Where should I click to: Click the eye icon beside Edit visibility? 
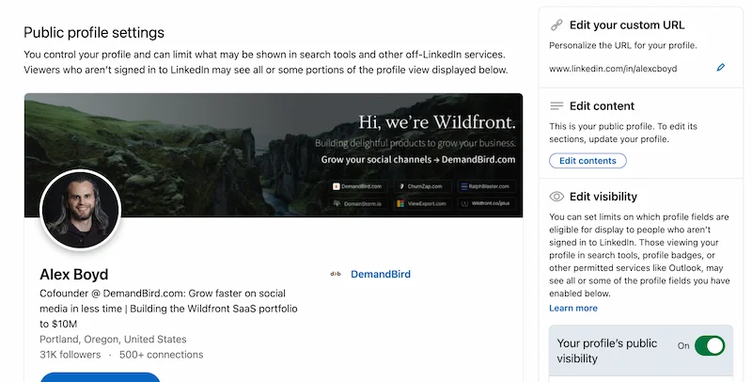pos(556,197)
